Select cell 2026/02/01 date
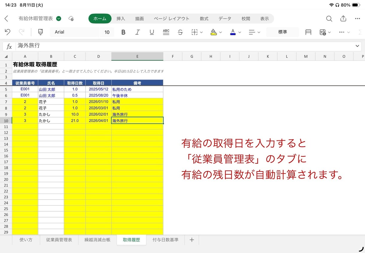Image resolution: width=365 pixels, height=253 pixels. pos(98,114)
